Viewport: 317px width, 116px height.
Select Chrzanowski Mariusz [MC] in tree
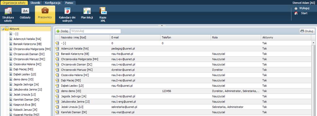tap(29, 59)
